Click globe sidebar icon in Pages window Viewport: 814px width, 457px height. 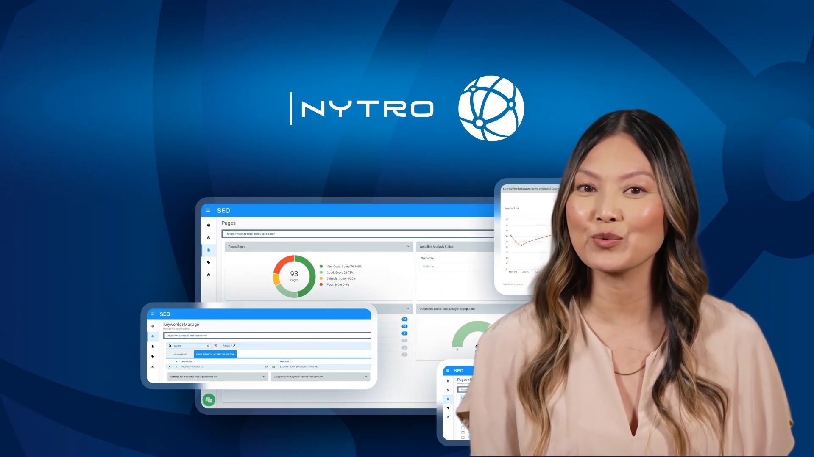coord(209,225)
